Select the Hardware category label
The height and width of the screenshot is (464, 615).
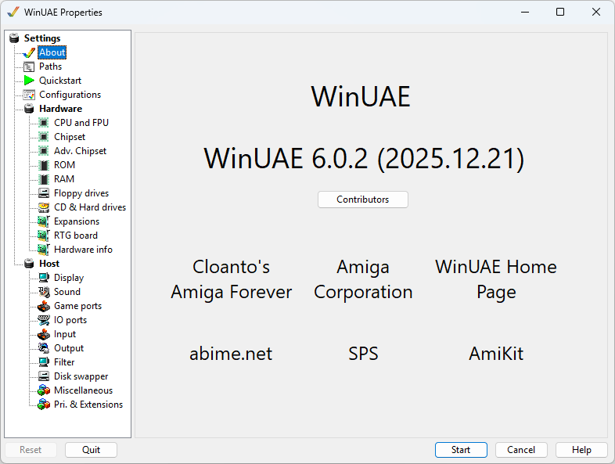[61, 109]
